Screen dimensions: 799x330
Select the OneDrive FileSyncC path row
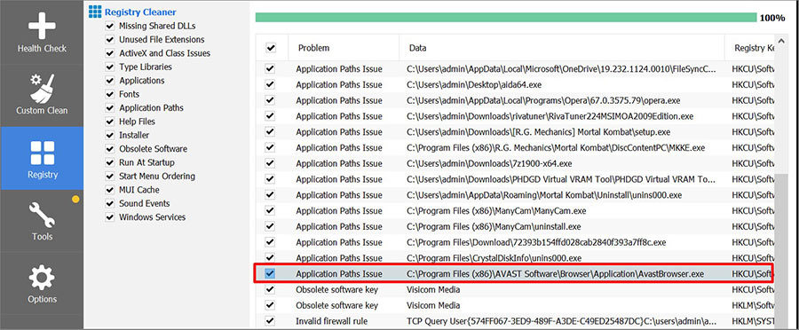point(561,69)
